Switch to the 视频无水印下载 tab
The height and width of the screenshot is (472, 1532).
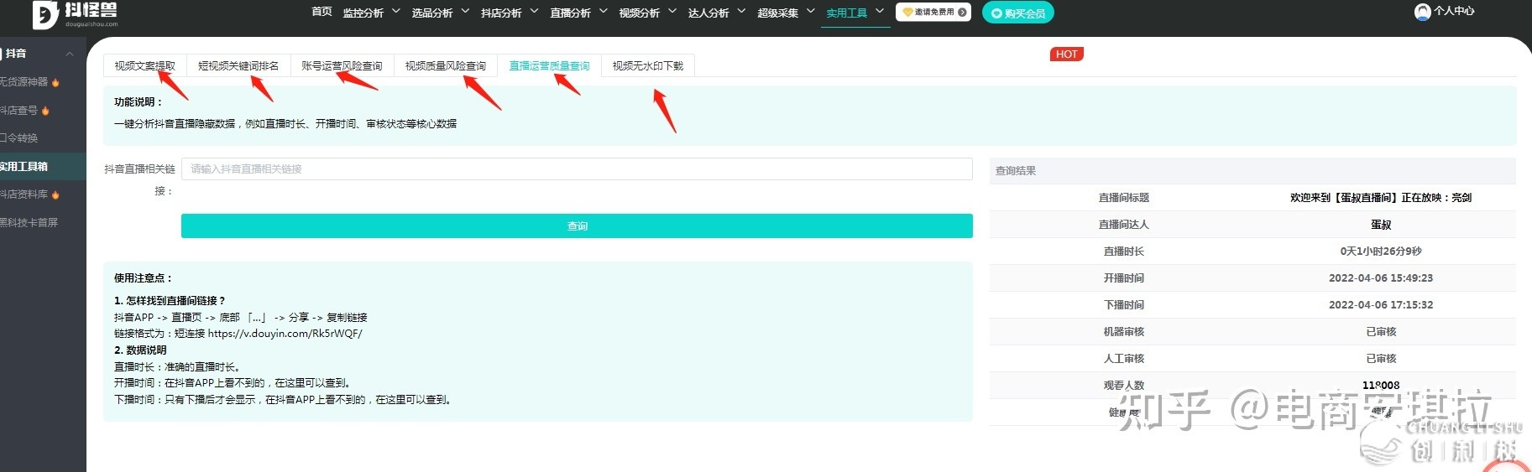point(648,66)
